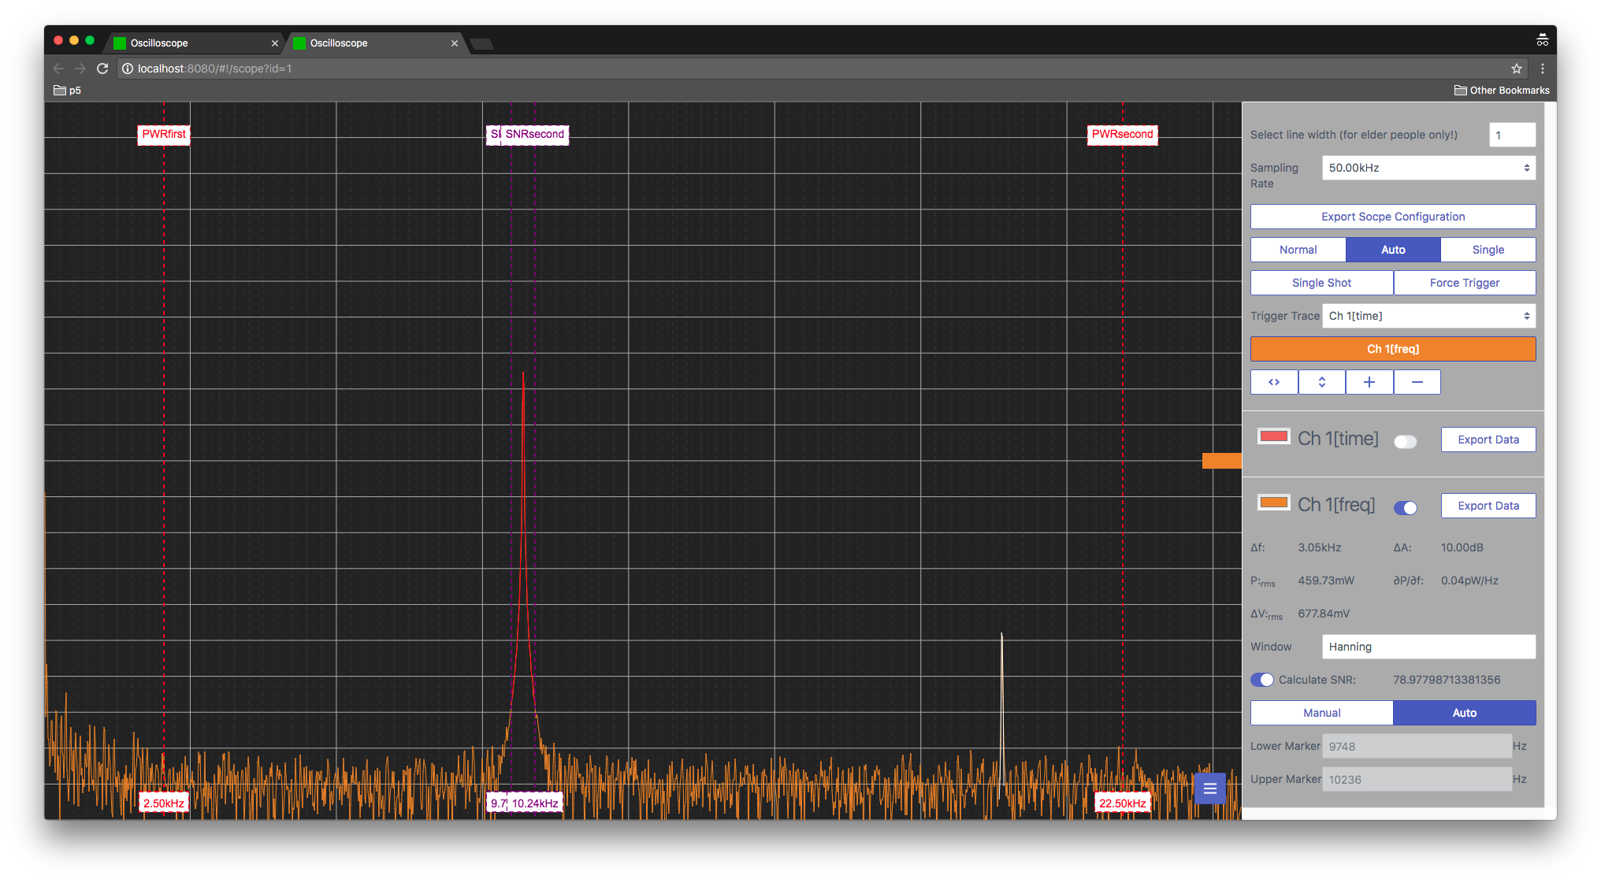Click the move up arrow icon

(x=1321, y=380)
